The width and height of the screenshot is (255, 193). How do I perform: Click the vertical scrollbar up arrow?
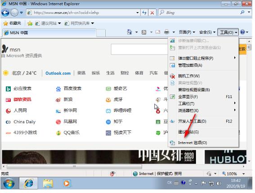(249, 41)
